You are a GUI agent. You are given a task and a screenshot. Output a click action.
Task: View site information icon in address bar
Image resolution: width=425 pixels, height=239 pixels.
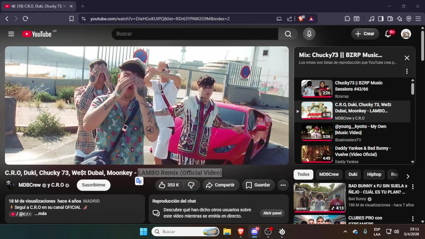pyautogui.click(x=83, y=19)
